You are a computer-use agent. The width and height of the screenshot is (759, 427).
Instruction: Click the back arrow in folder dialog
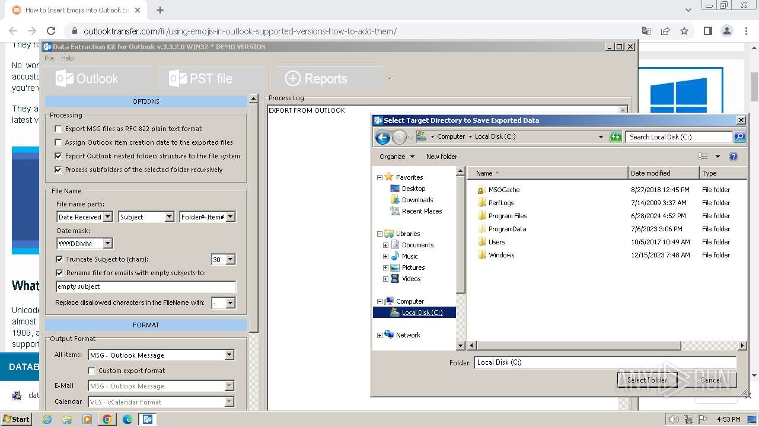point(383,138)
